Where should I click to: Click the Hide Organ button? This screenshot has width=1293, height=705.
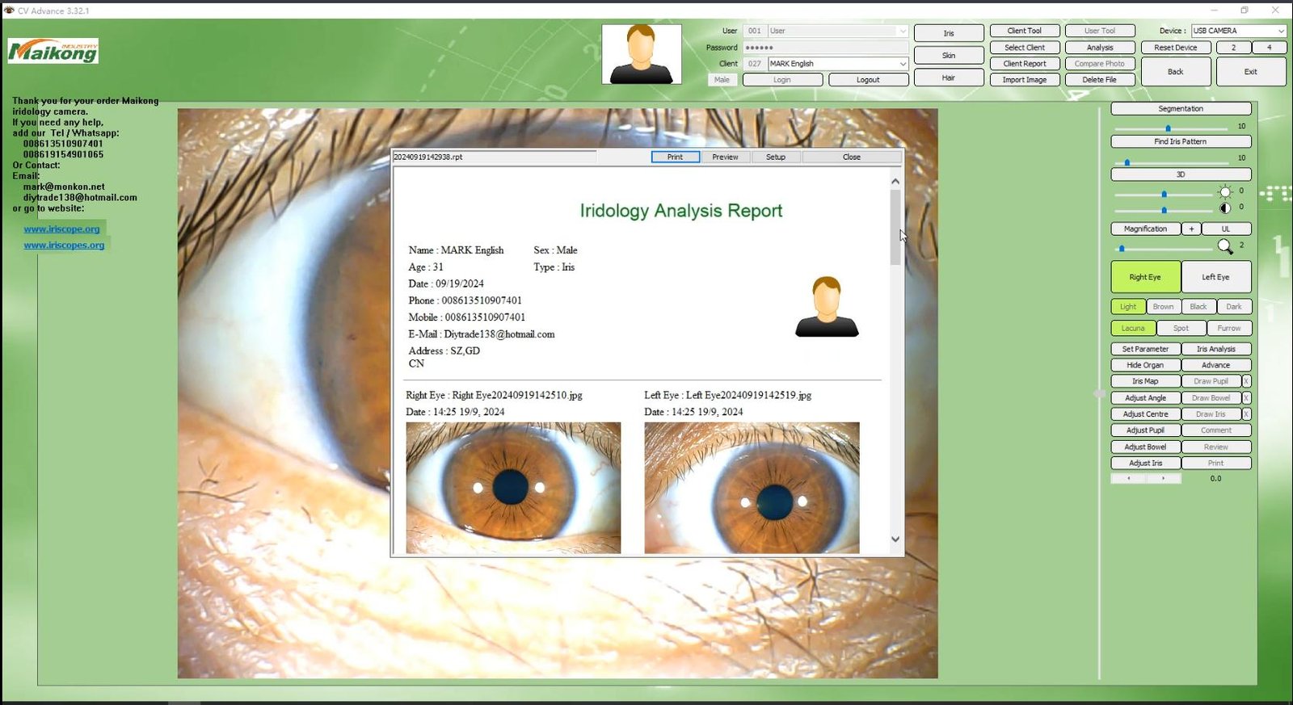1145,365
